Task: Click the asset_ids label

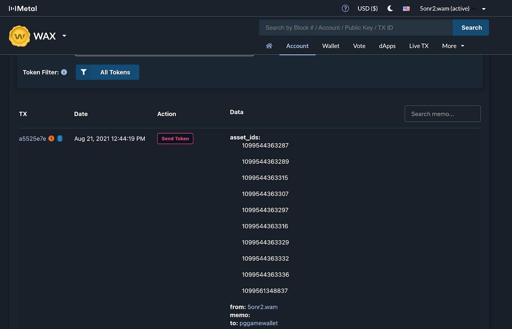Action: tap(245, 138)
